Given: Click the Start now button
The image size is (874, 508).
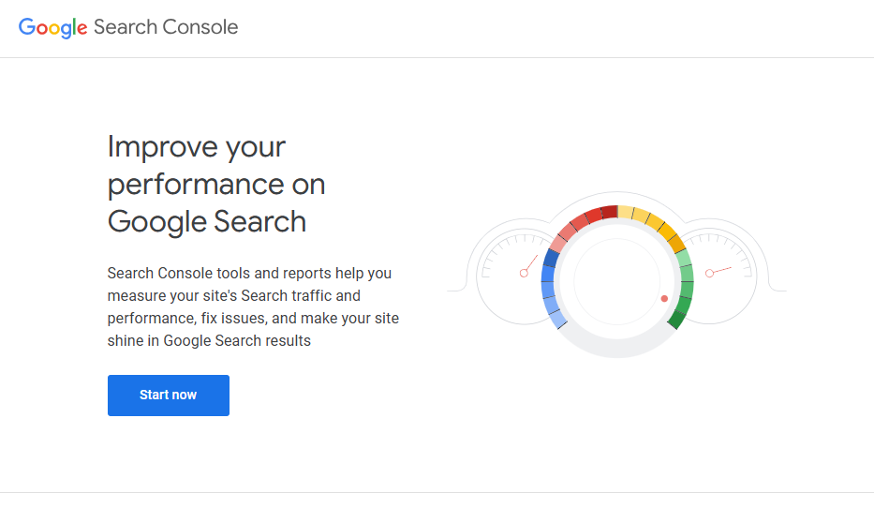Looking at the screenshot, I should [169, 396].
